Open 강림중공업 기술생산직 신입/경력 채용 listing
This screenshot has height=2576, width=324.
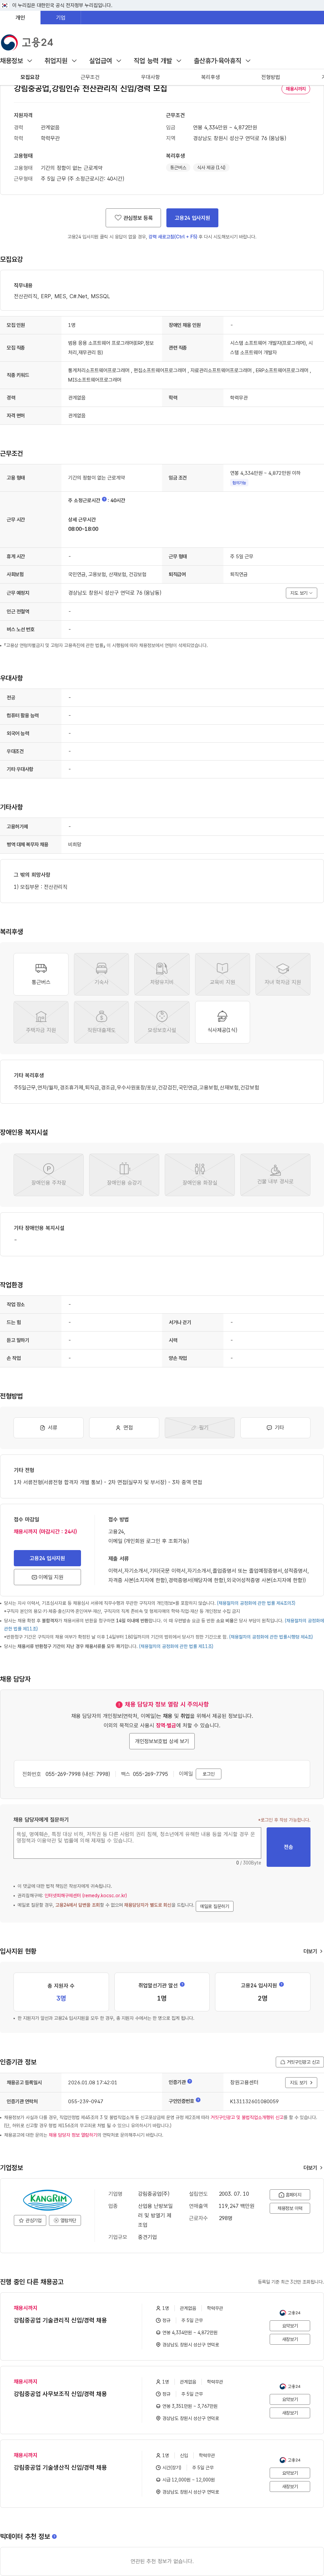coord(60,2467)
